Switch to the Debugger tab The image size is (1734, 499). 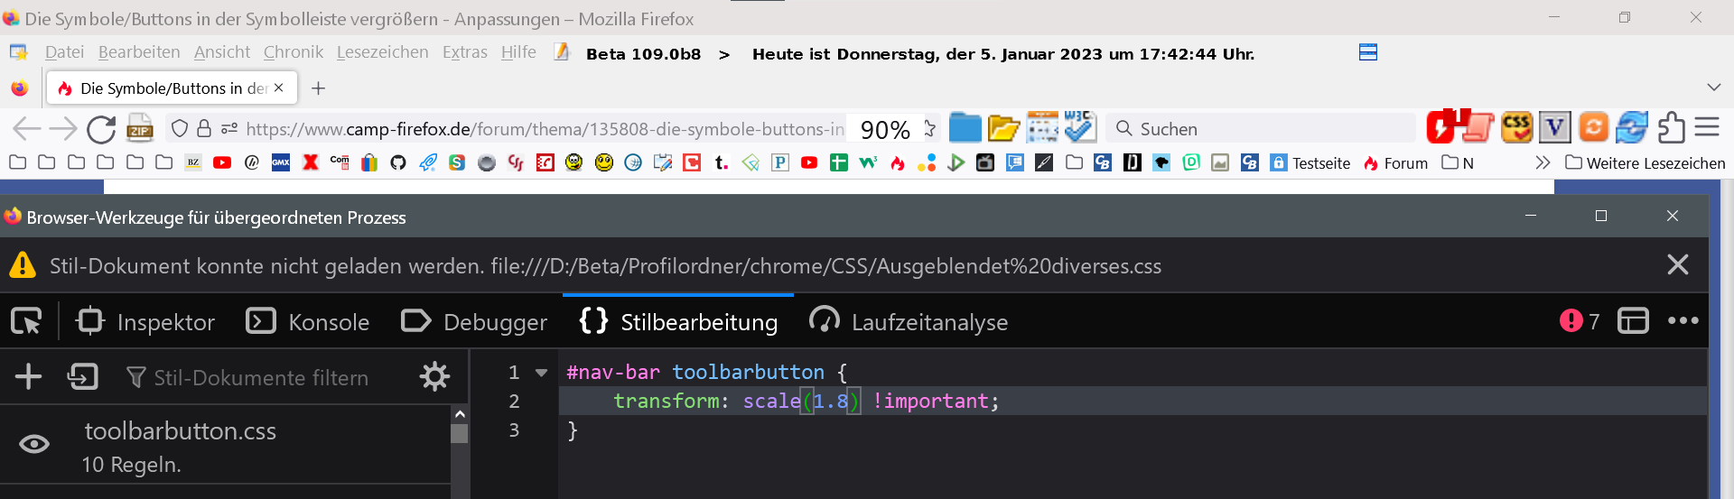pos(474,321)
